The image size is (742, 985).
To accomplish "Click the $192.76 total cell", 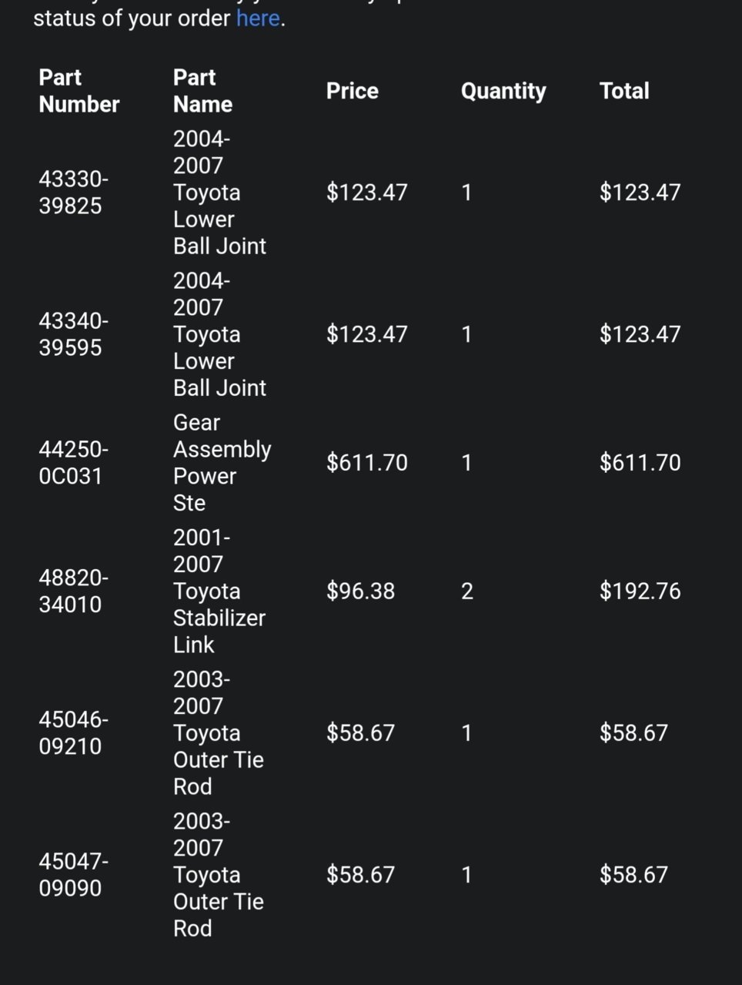I will point(640,591).
